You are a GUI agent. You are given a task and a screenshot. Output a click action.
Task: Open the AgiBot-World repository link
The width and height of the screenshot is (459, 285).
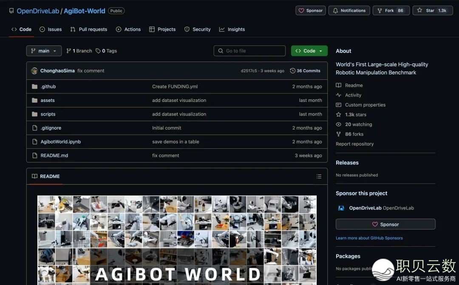click(x=84, y=11)
